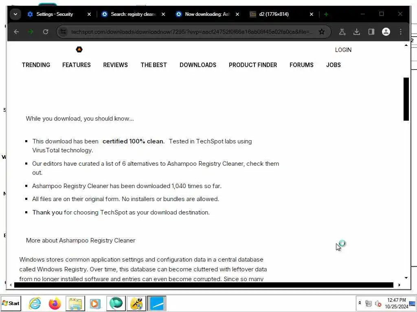Maximize the browser window
The image size is (417, 312).
click(x=381, y=14)
